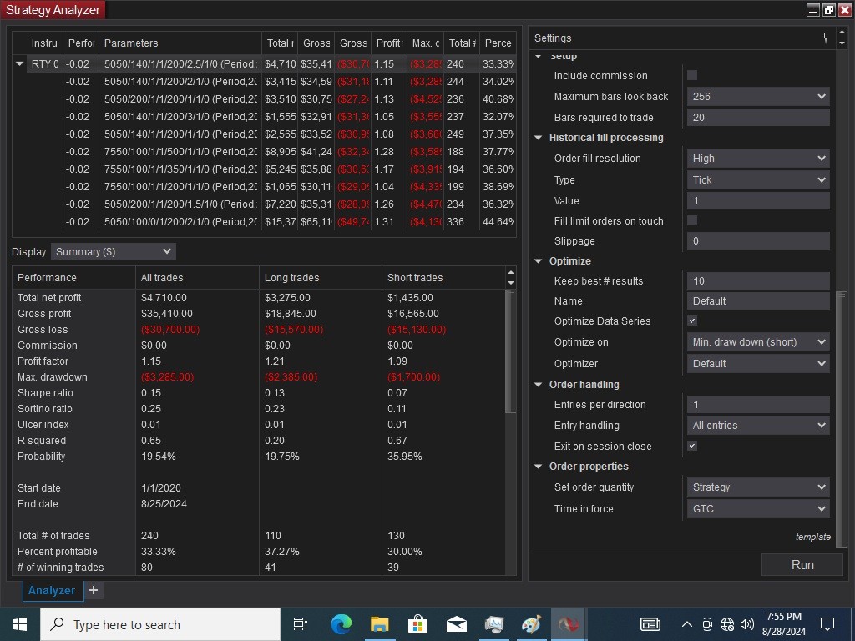The height and width of the screenshot is (641, 855).
Task: Click the Task View icon
Action: 301,624
